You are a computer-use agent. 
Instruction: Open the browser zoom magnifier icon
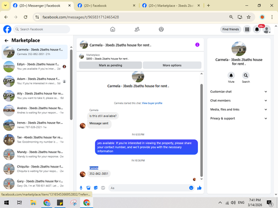(231, 17)
